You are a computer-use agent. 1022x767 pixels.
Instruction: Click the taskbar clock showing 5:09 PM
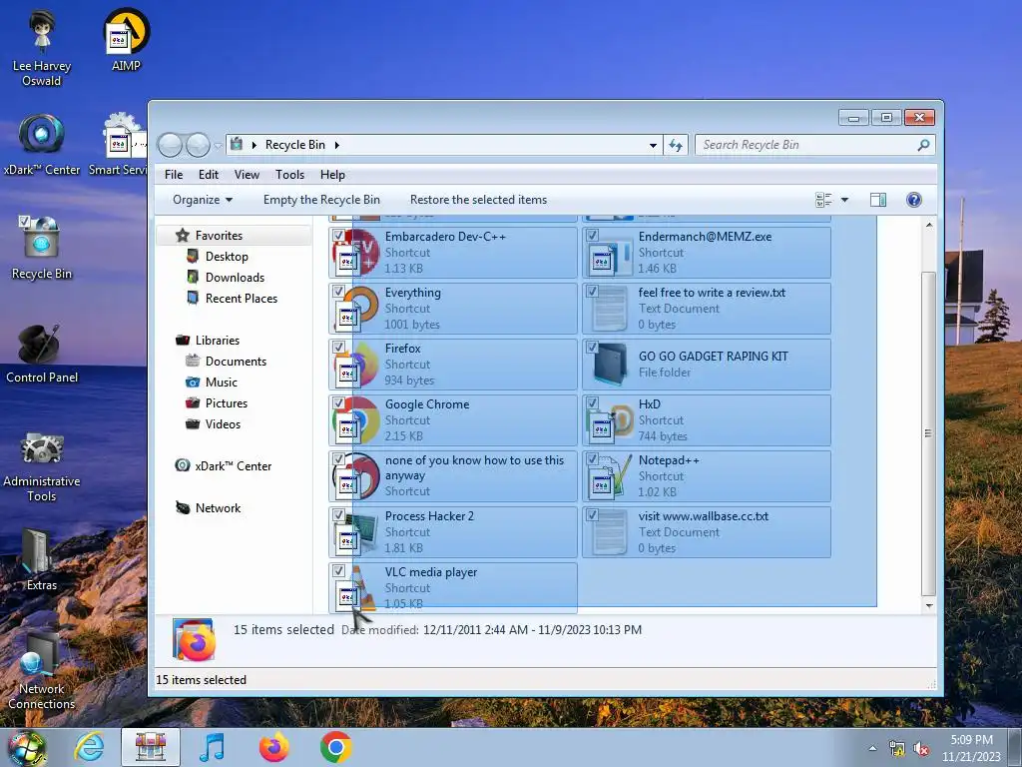pos(971,748)
